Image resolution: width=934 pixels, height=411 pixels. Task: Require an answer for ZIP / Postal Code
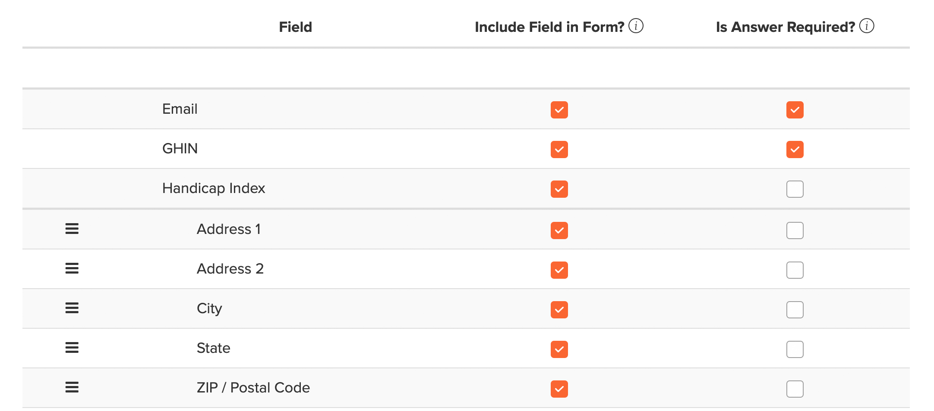[795, 389]
